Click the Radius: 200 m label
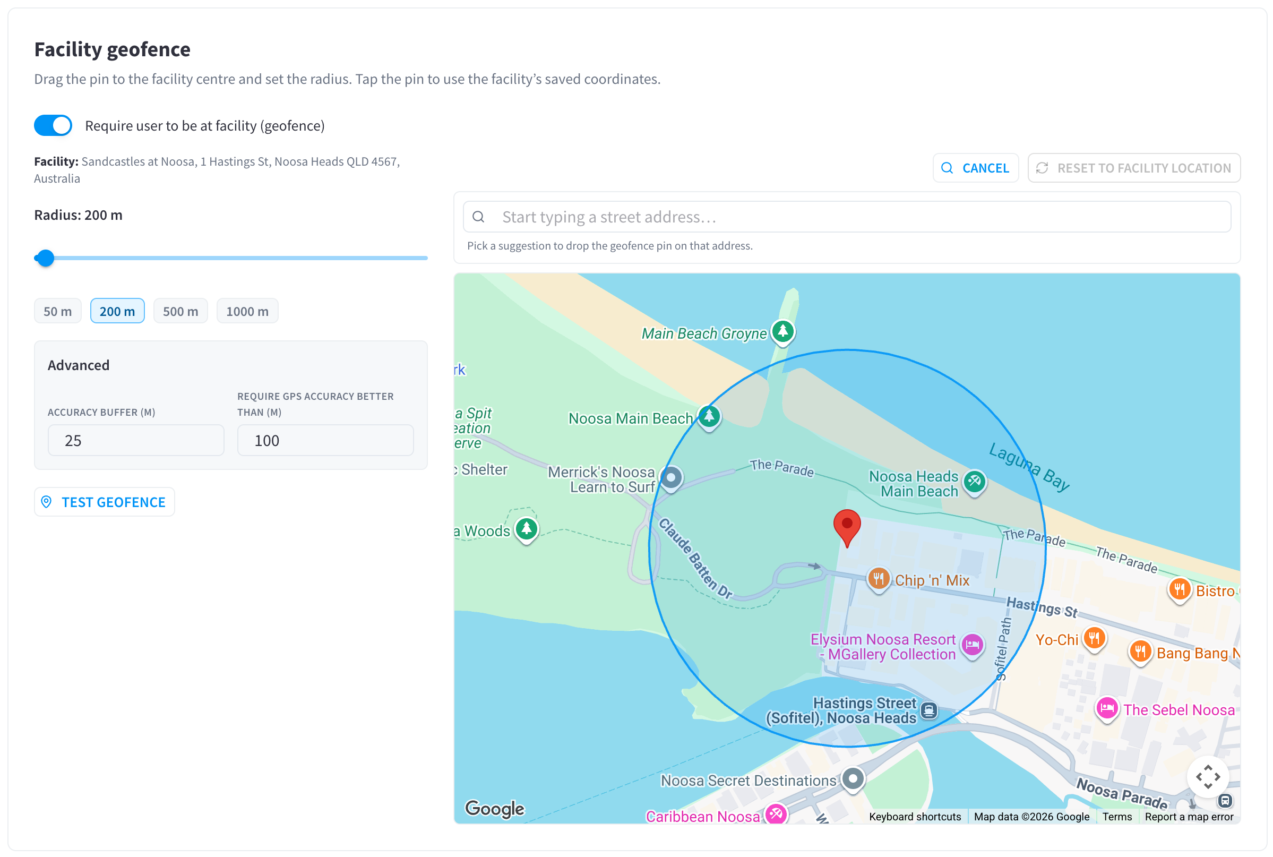1273x857 pixels. [78, 215]
